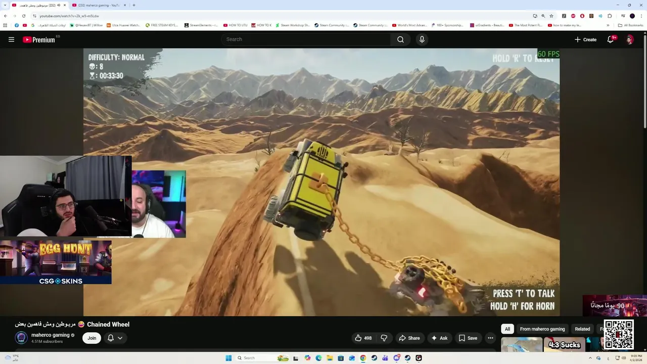Open Microsoft Teams from taskbar
The image size is (647, 364).
click(x=385, y=358)
